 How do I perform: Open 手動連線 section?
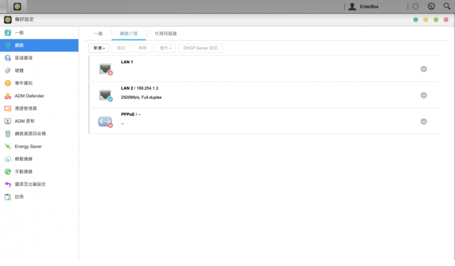point(39,172)
